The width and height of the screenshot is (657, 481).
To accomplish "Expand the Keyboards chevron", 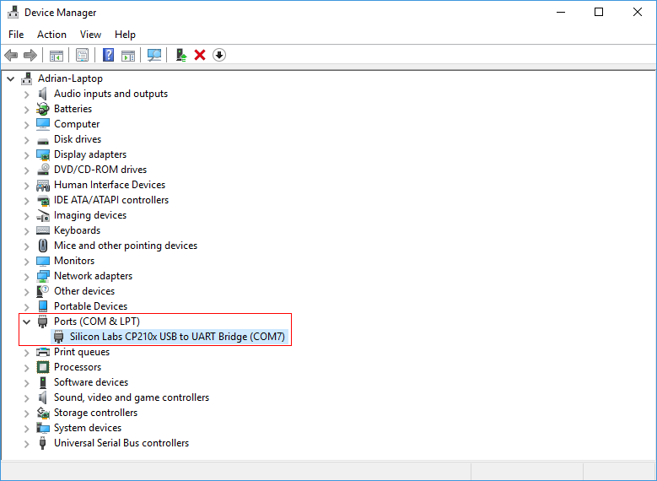I will (26, 230).
